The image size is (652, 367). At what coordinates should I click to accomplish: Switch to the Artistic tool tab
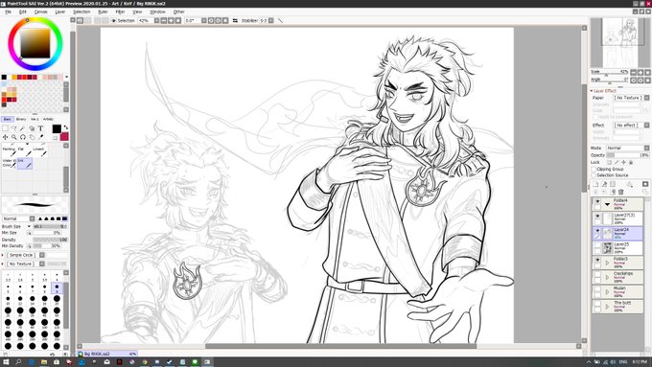[48, 119]
